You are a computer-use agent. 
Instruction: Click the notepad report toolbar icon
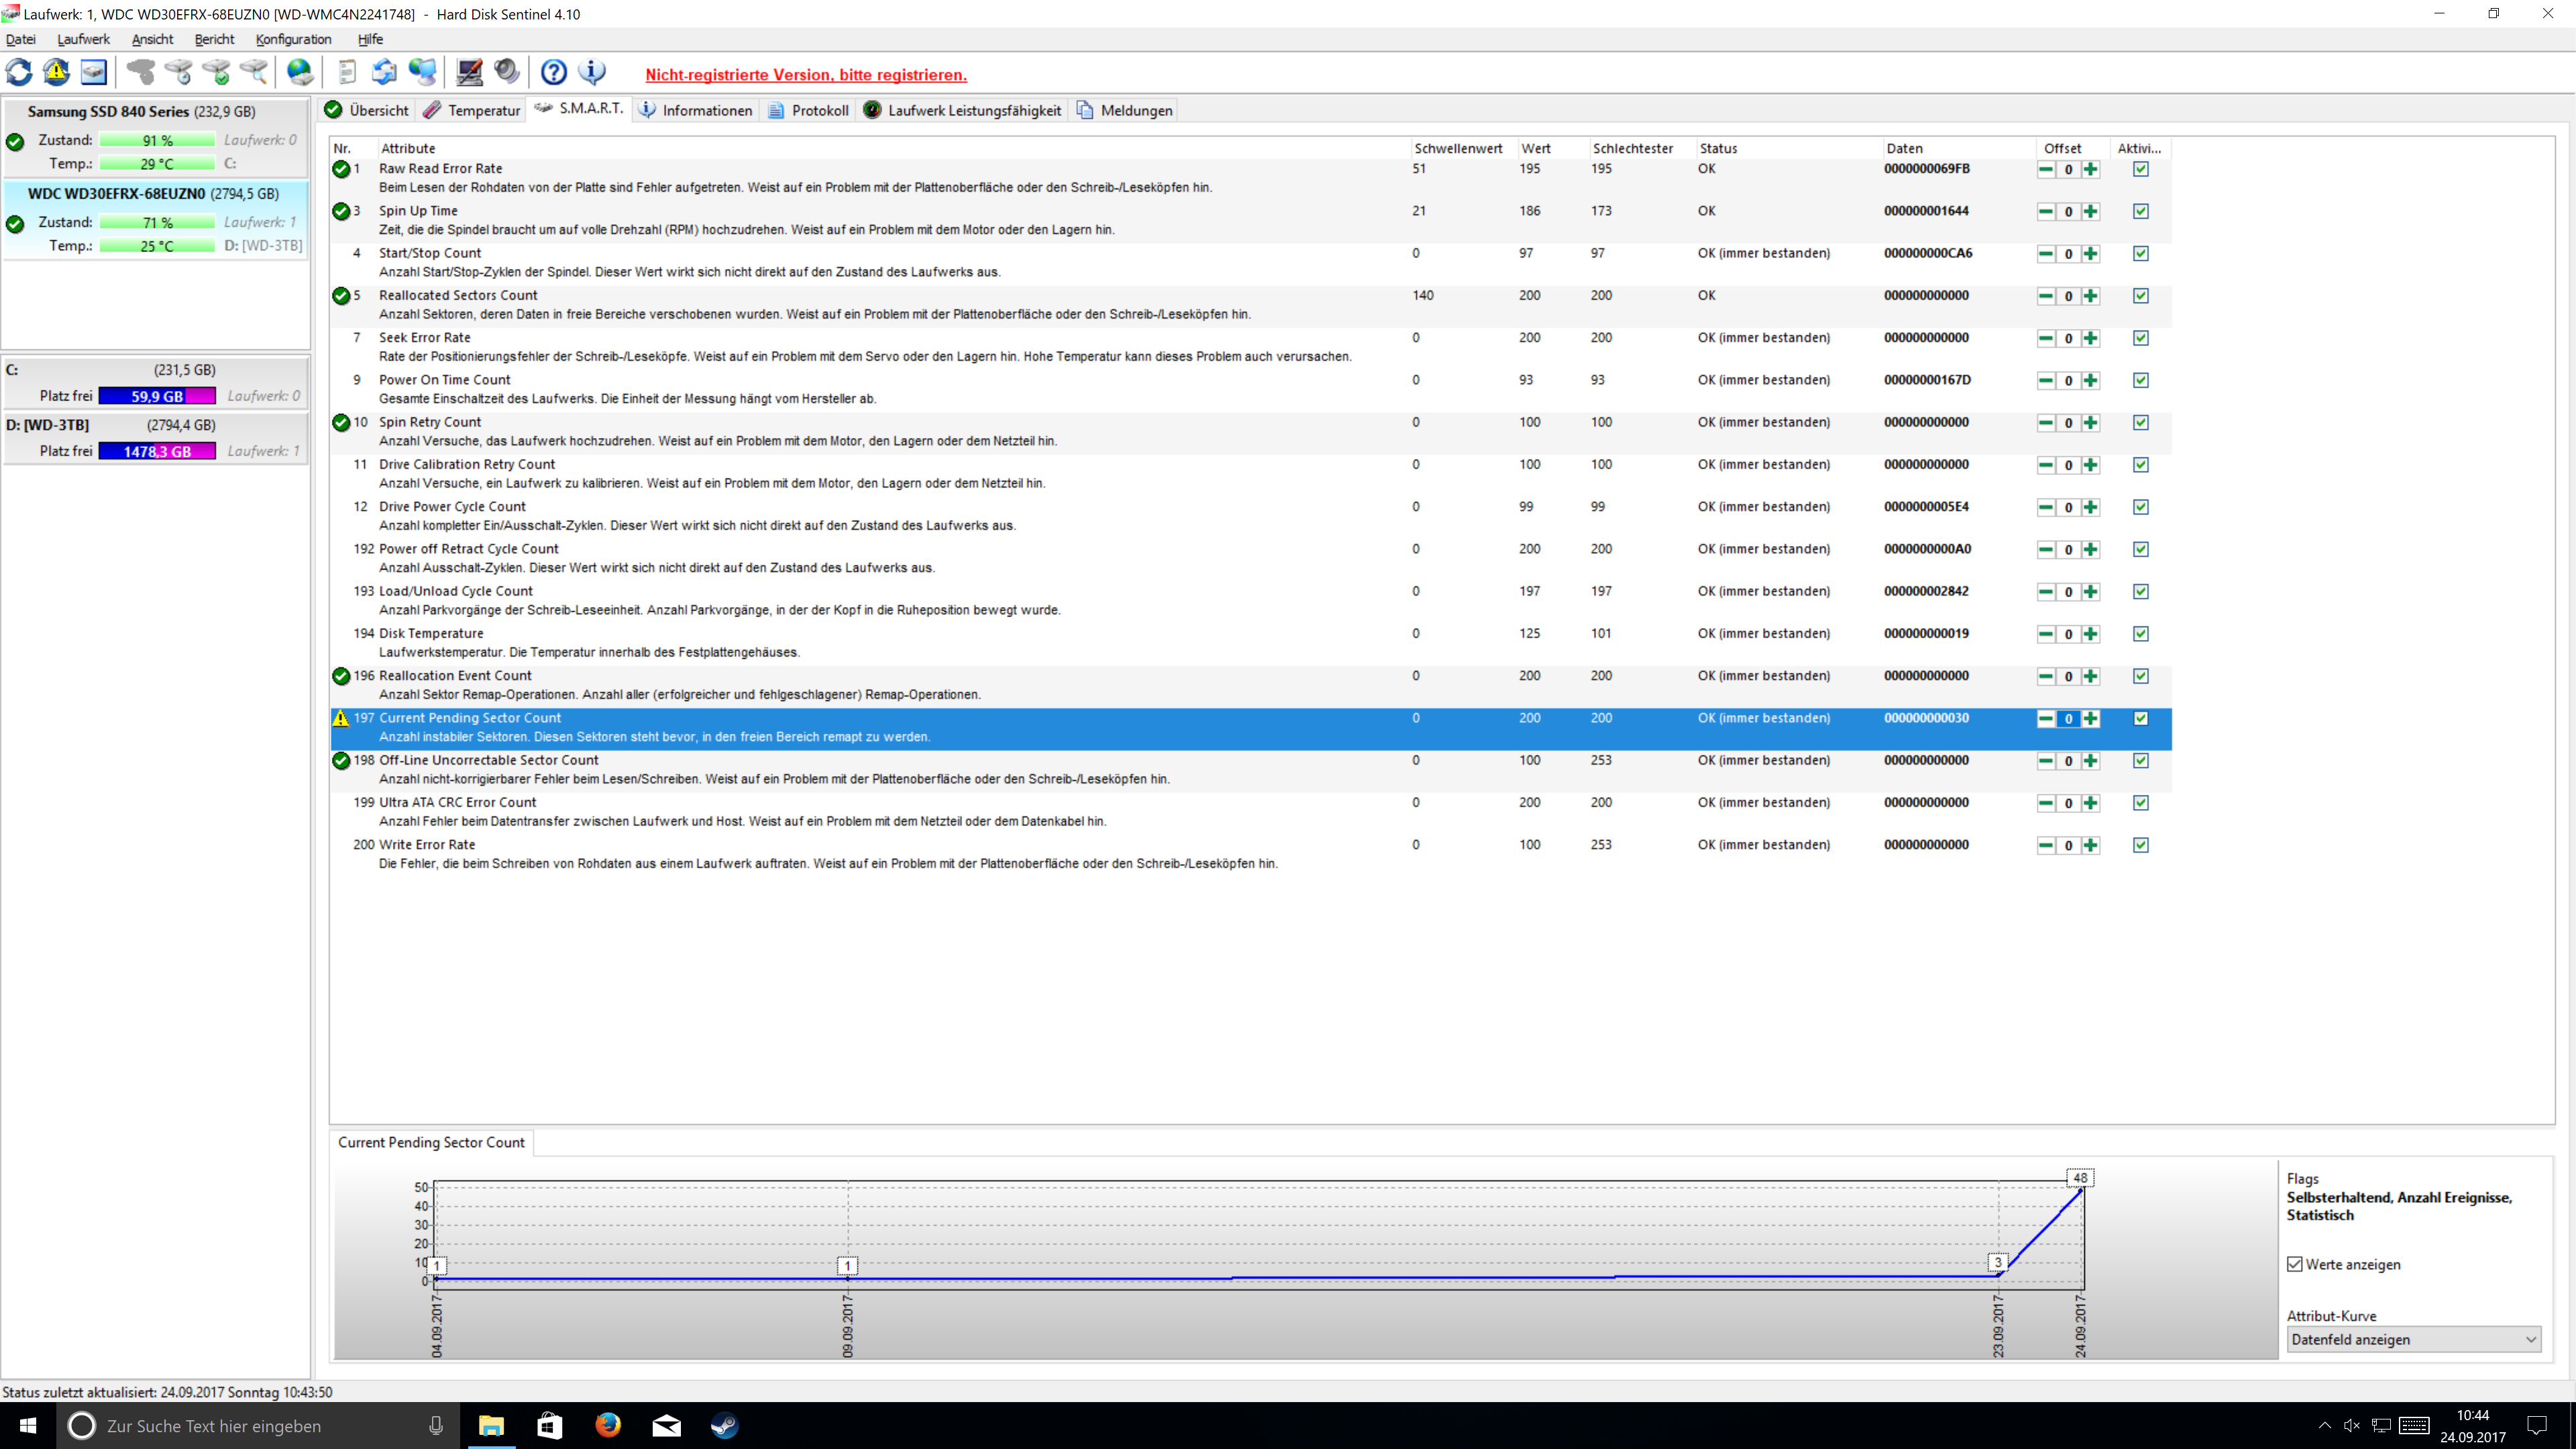[x=347, y=72]
